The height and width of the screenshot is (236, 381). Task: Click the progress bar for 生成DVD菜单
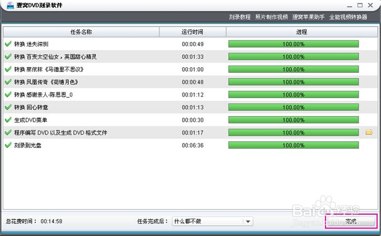click(x=294, y=120)
